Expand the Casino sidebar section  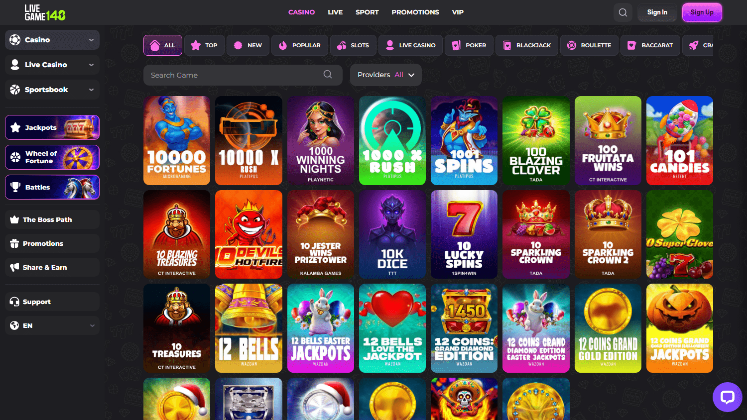91,40
